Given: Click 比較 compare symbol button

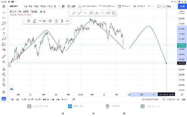Looking at the screenshot, I should (71, 6).
